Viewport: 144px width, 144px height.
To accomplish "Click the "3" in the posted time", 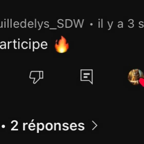I will tap(131, 24).
